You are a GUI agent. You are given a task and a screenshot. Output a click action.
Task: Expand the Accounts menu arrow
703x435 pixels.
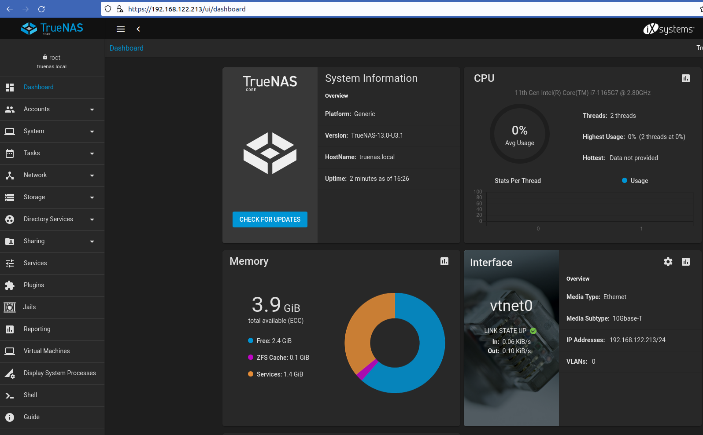[92, 110]
